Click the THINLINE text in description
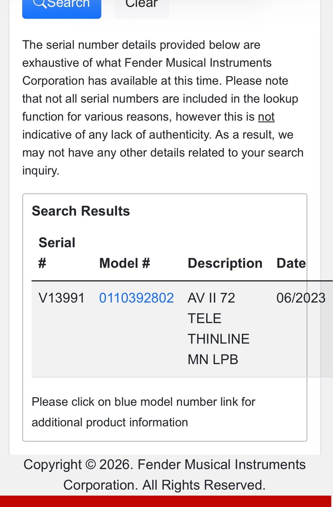The width and height of the screenshot is (333, 507). pyautogui.click(x=219, y=339)
